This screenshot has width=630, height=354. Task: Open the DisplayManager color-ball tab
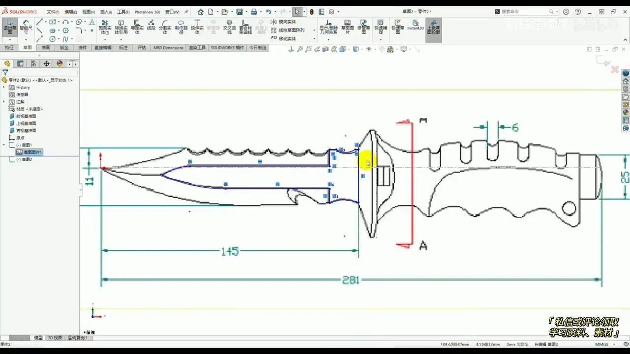point(60,63)
